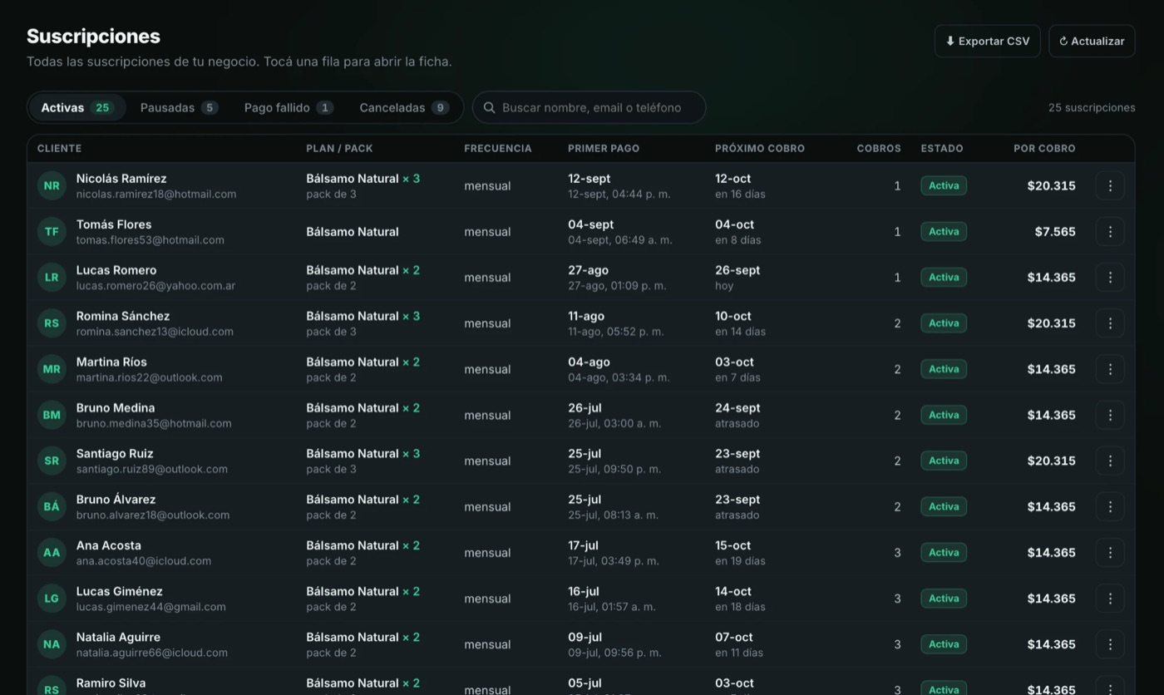Click email tomas.flores53@hotmail.com
Image resolution: width=1164 pixels, height=695 pixels.
click(x=150, y=240)
